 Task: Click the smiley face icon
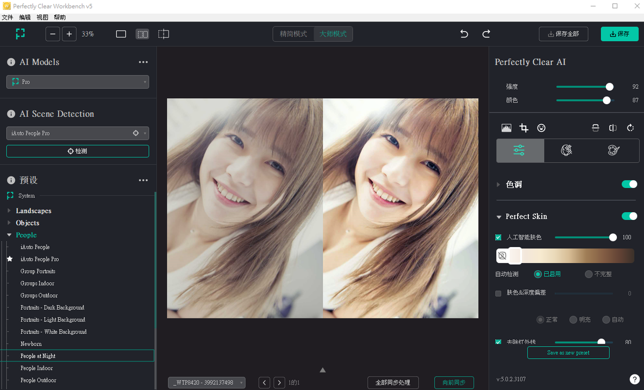pyautogui.click(x=541, y=128)
